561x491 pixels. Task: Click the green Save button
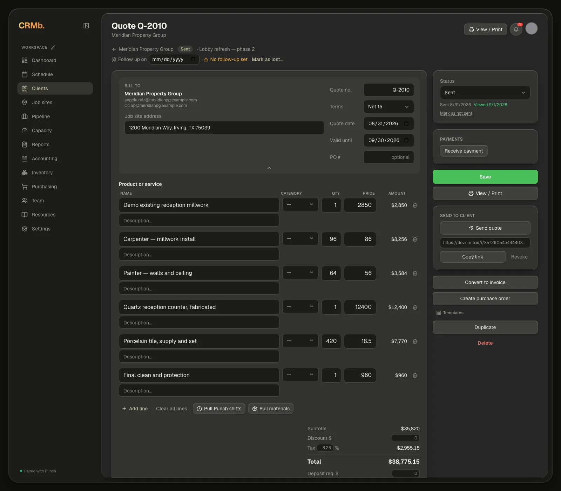pos(485,177)
